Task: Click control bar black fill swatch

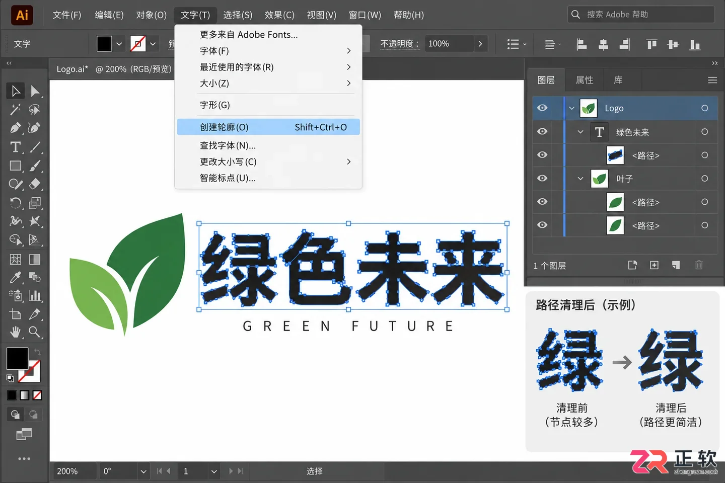Action: click(x=104, y=44)
